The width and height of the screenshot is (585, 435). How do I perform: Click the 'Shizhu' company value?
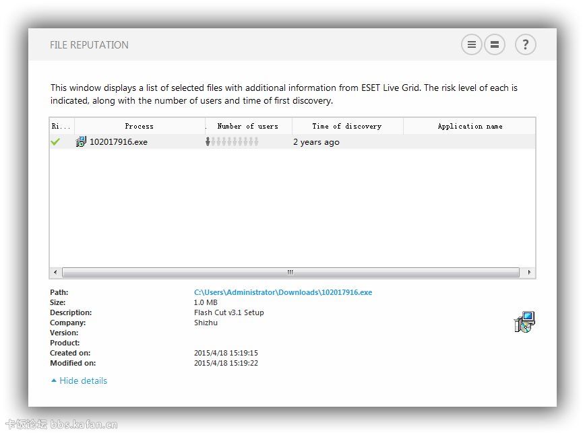coord(206,323)
